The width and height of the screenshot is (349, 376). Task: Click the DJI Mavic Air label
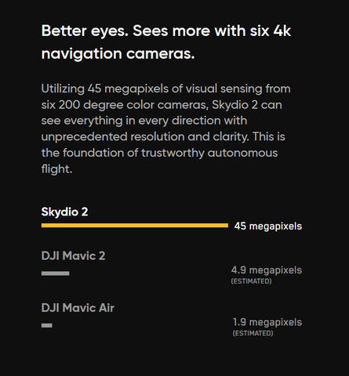pyautogui.click(x=78, y=308)
